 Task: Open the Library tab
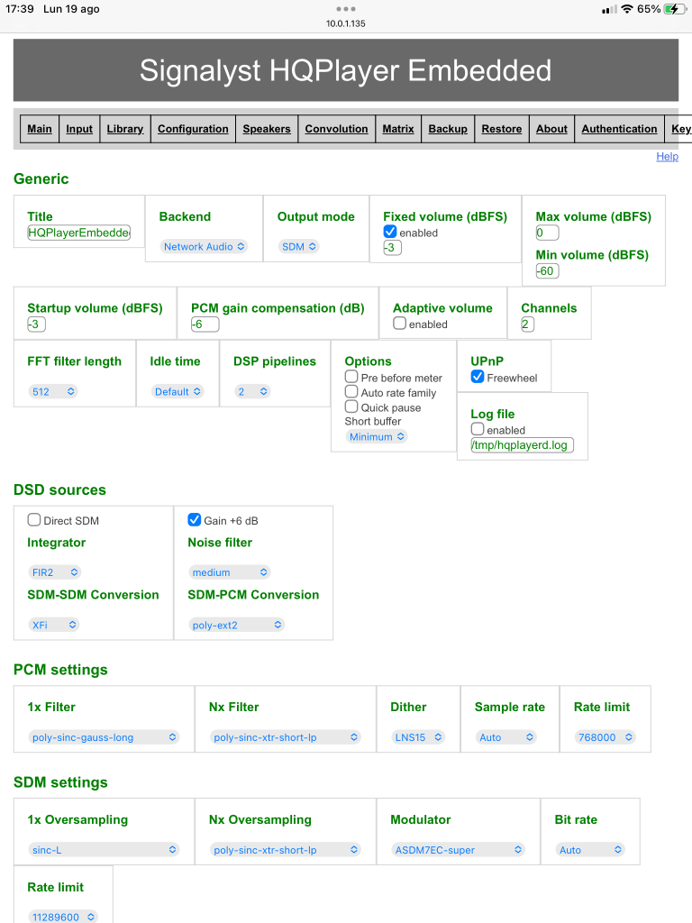[x=124, y=129]
